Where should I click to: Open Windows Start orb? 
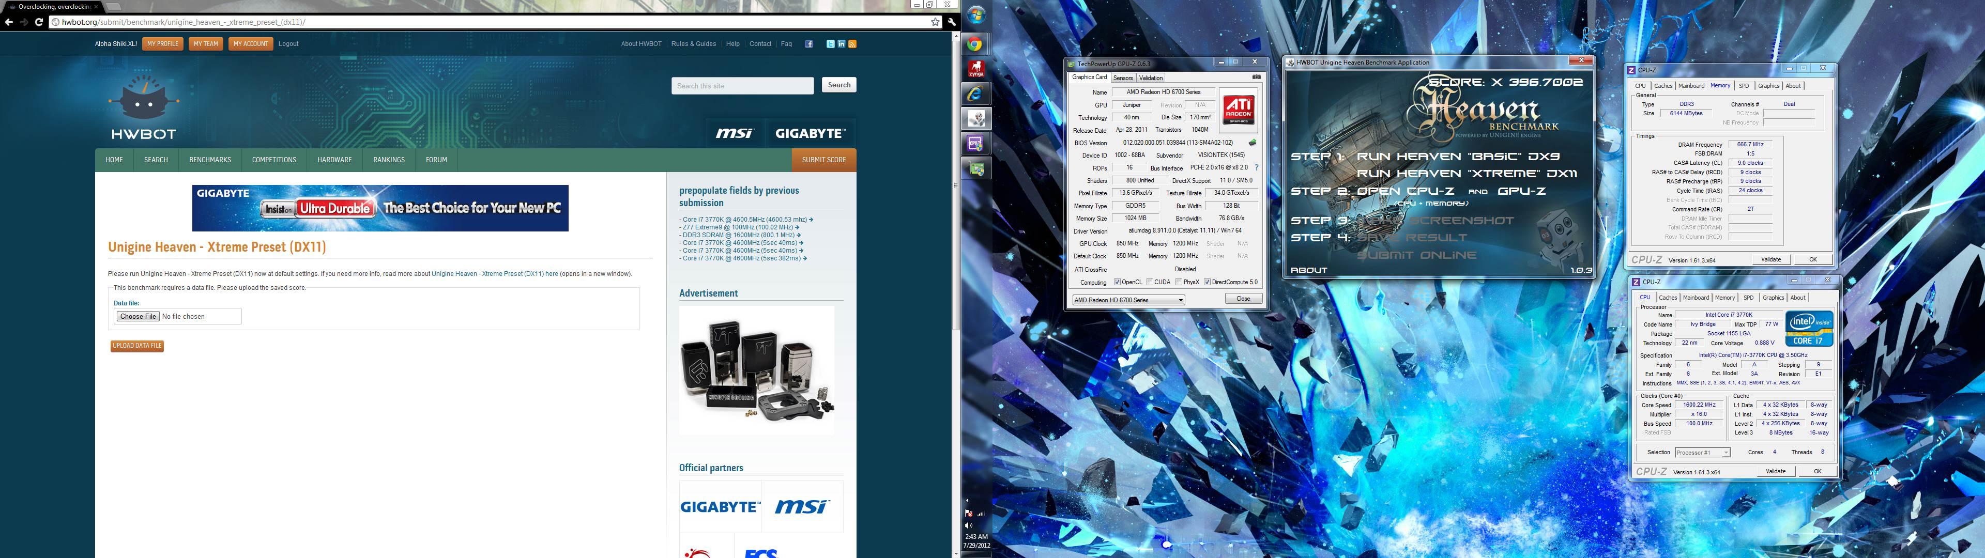976,16
